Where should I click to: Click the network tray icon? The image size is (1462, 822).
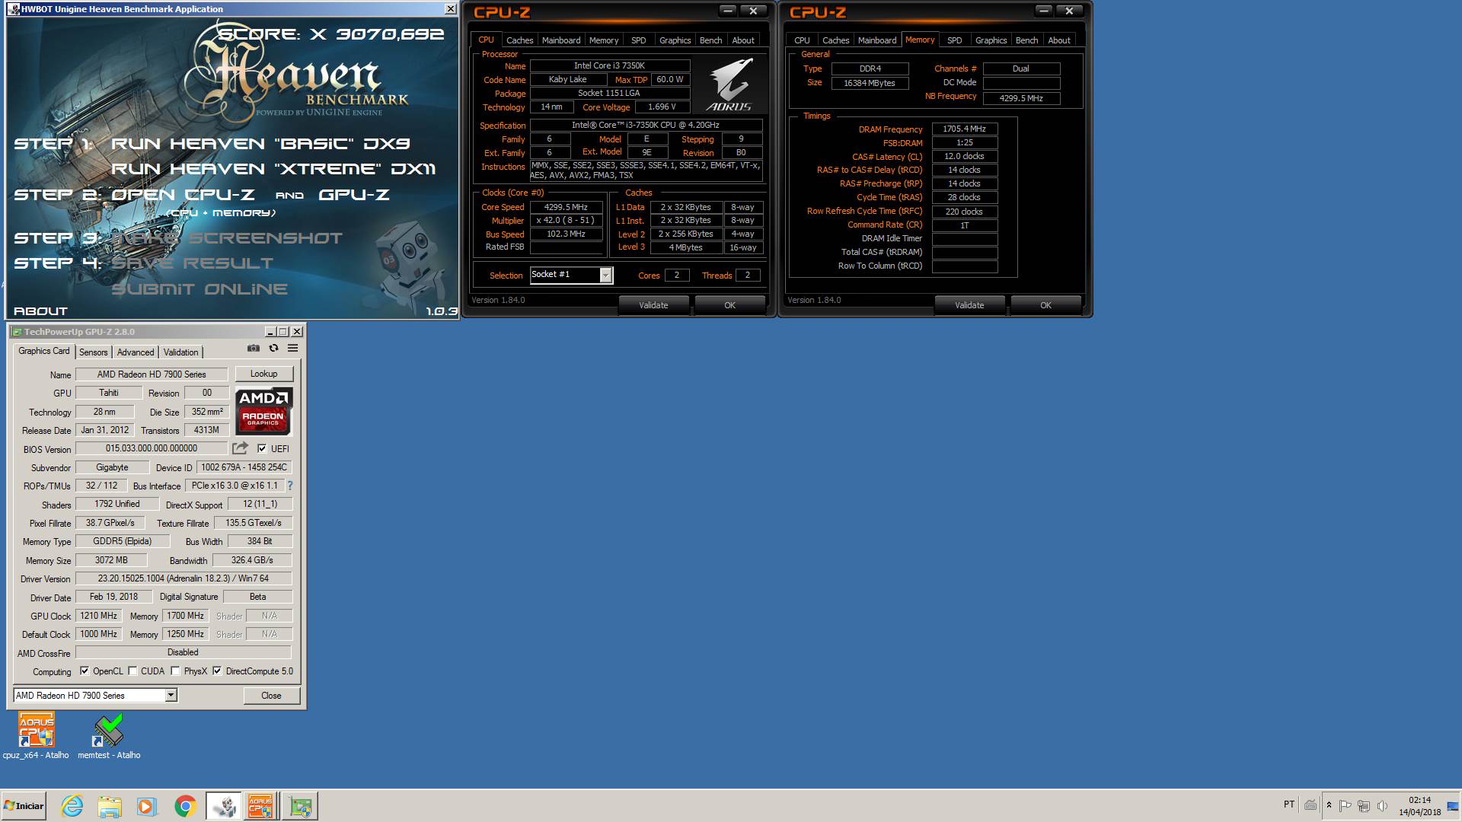(x=1364, y=806)
